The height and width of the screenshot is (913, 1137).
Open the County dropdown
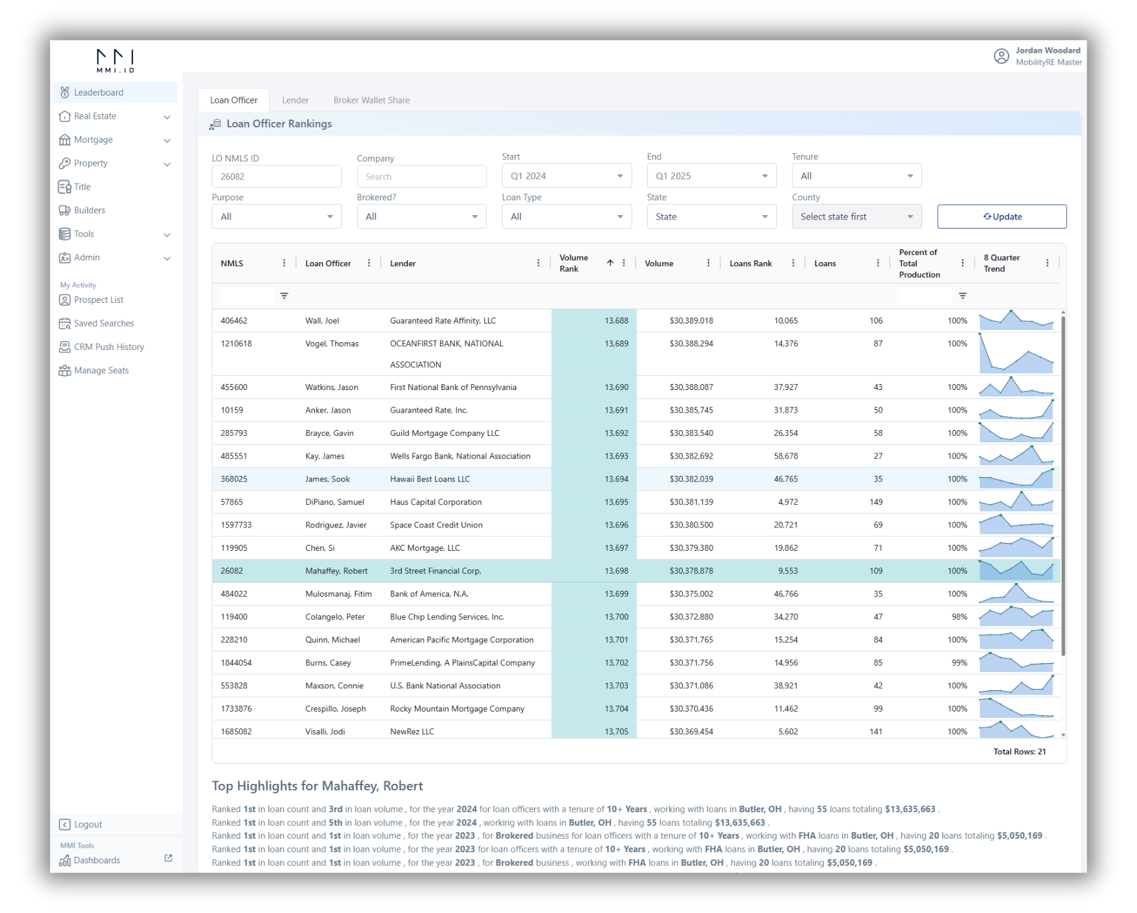click(x=856, y=216)
